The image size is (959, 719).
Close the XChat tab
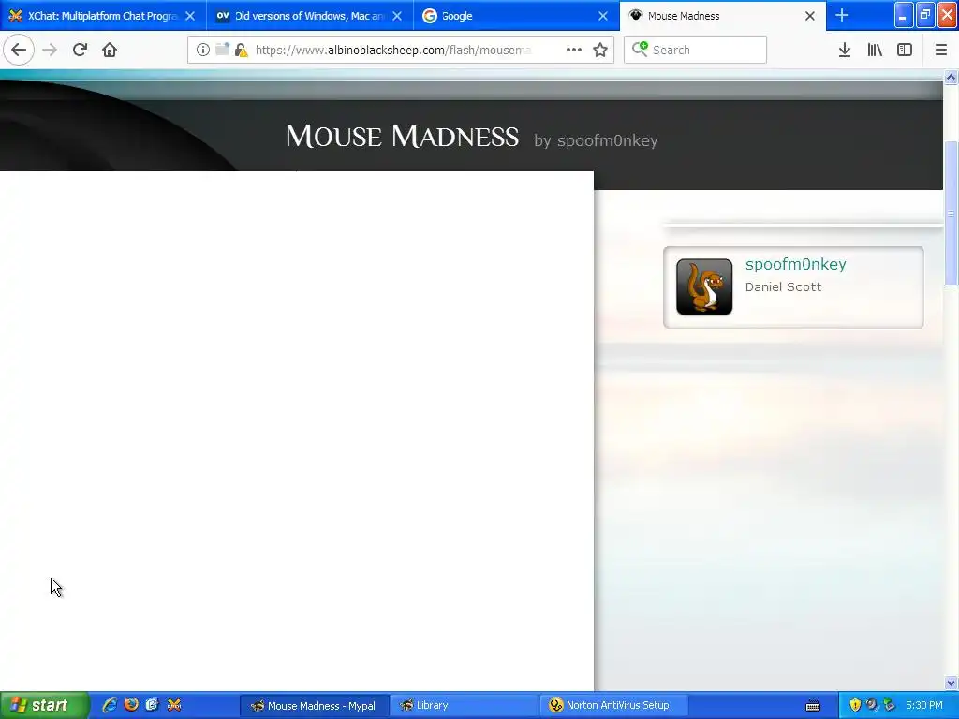point(190,16)
